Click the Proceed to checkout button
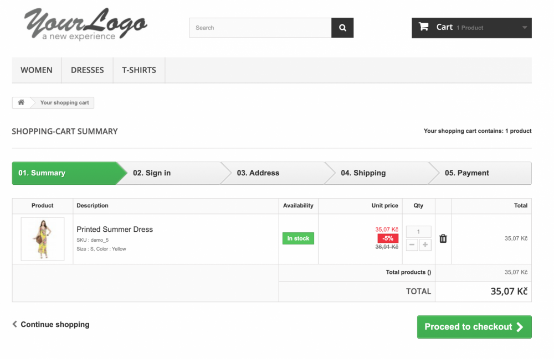554x359 pixels. (x=474, y=327)
